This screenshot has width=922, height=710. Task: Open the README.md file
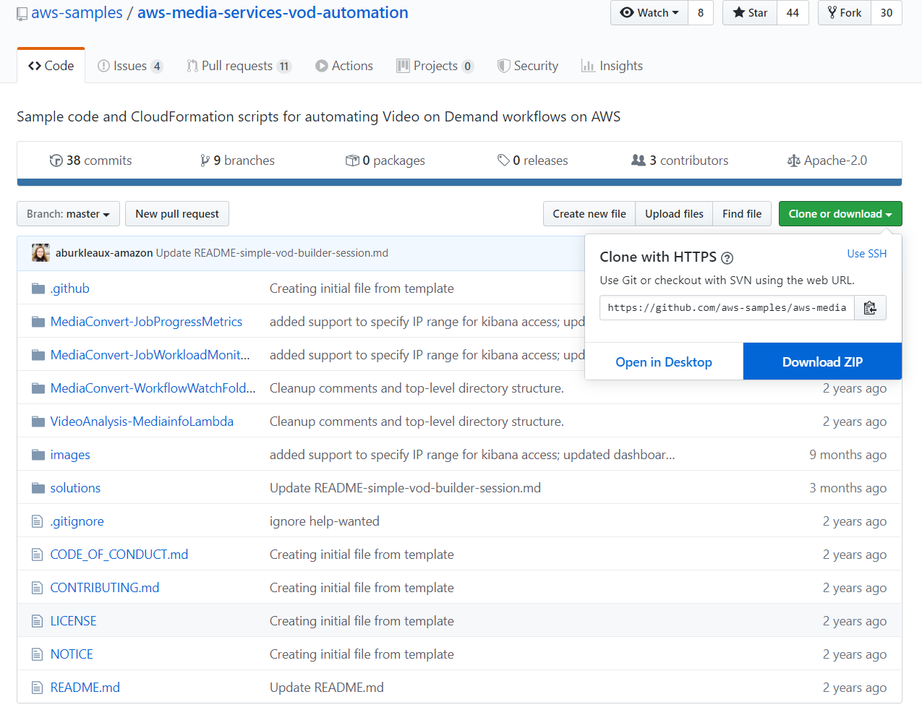point(85,688)
